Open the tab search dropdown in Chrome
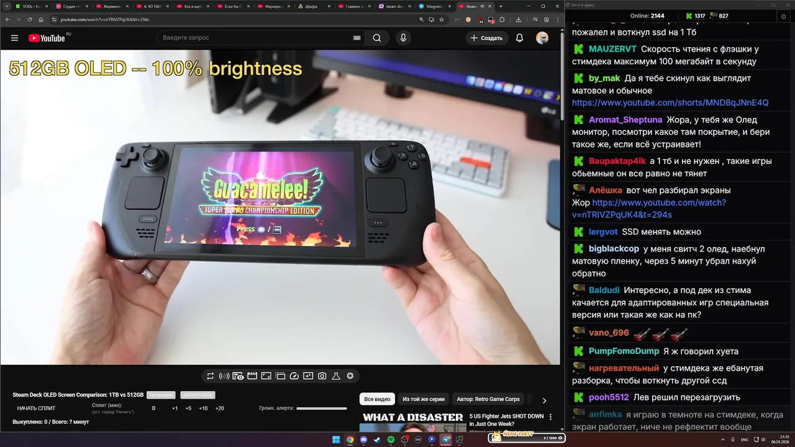Screen dimensions: 795x447 (x=6, y=6)
